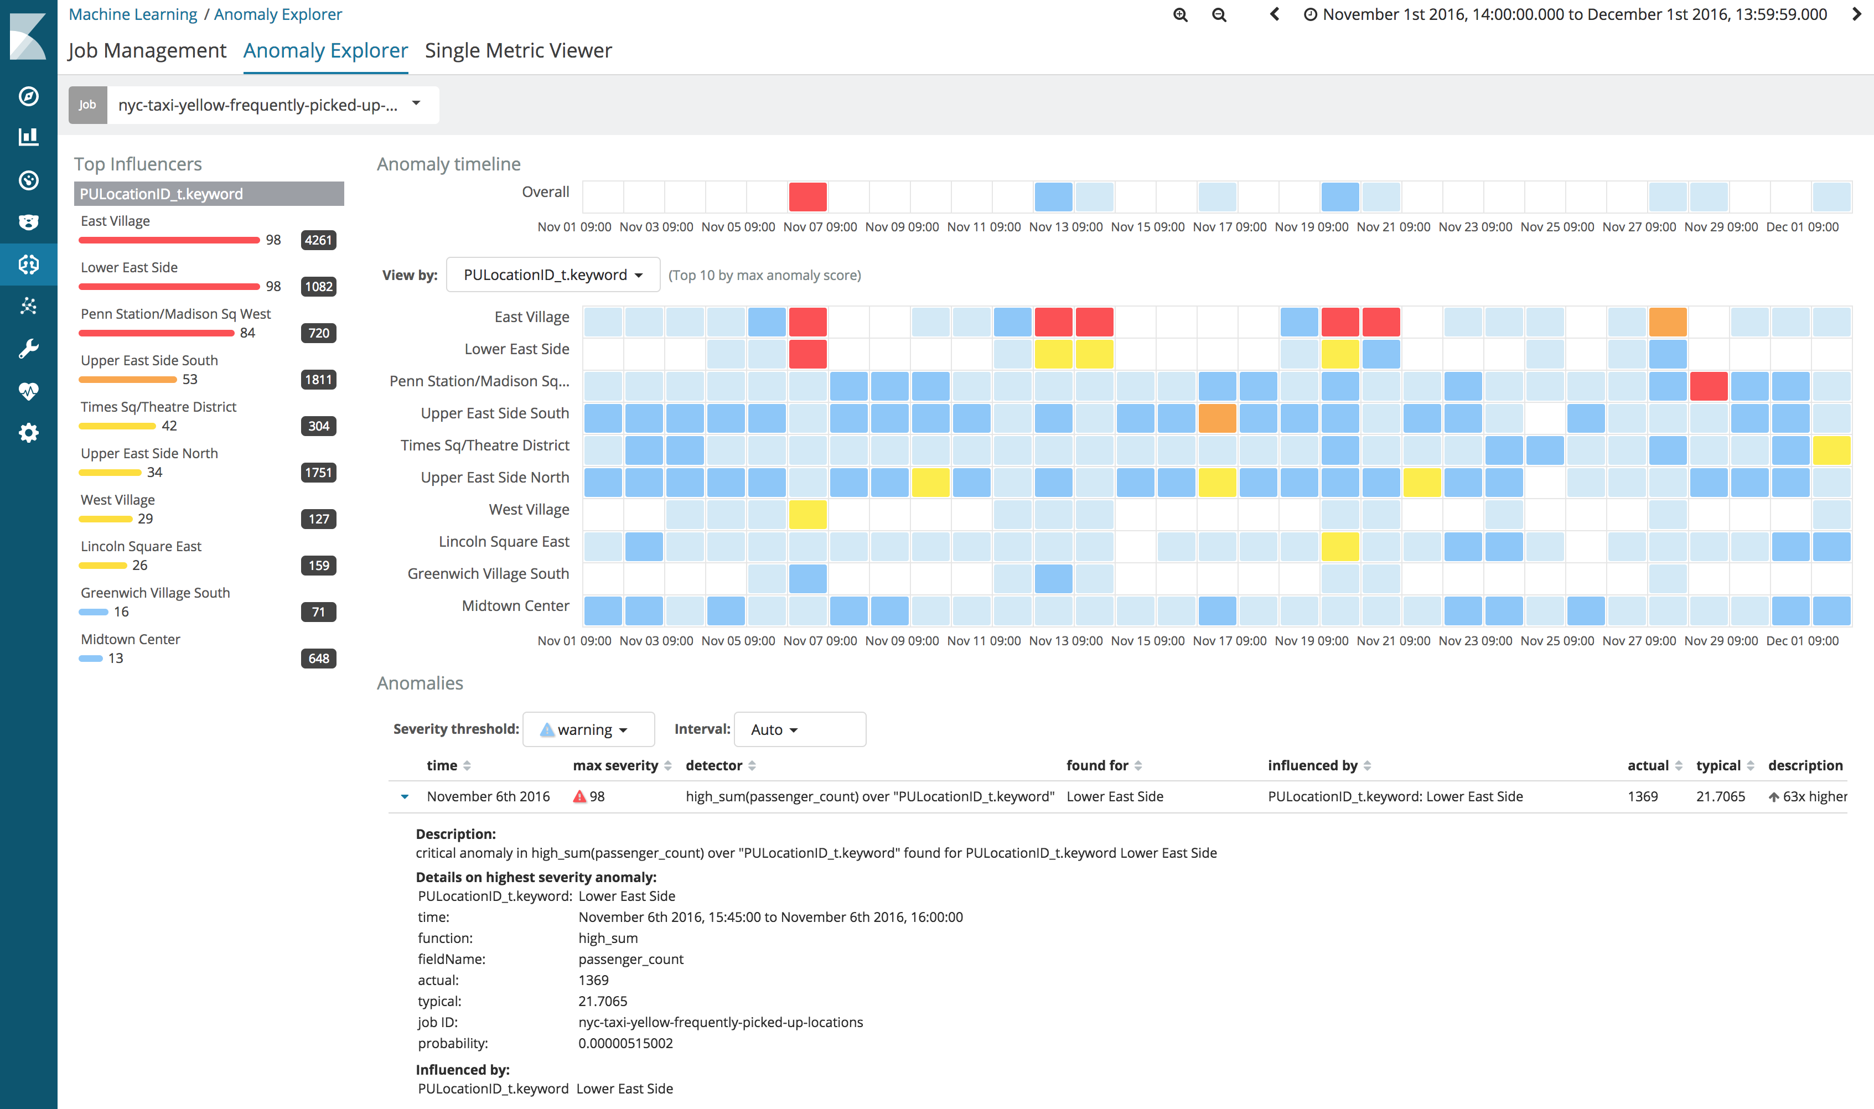The height and width of the screenshot is (1109, 1874).
Task: Collapse the November 6th anomaly row
Action: [x=404, y=797]
